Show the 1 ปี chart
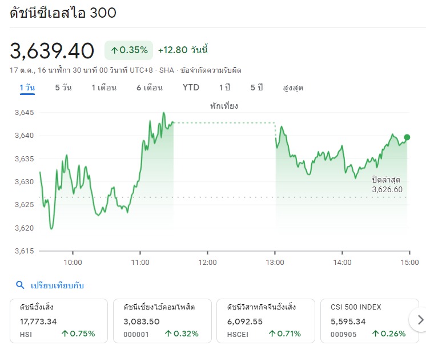Viewport: 426px width, 349px height. click(224, 88)
